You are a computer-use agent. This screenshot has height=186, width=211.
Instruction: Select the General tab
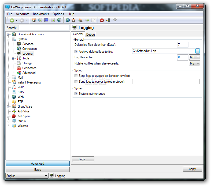click(78, 34)
